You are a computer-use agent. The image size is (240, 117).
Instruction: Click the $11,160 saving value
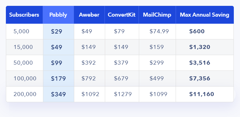pos(201,94)
